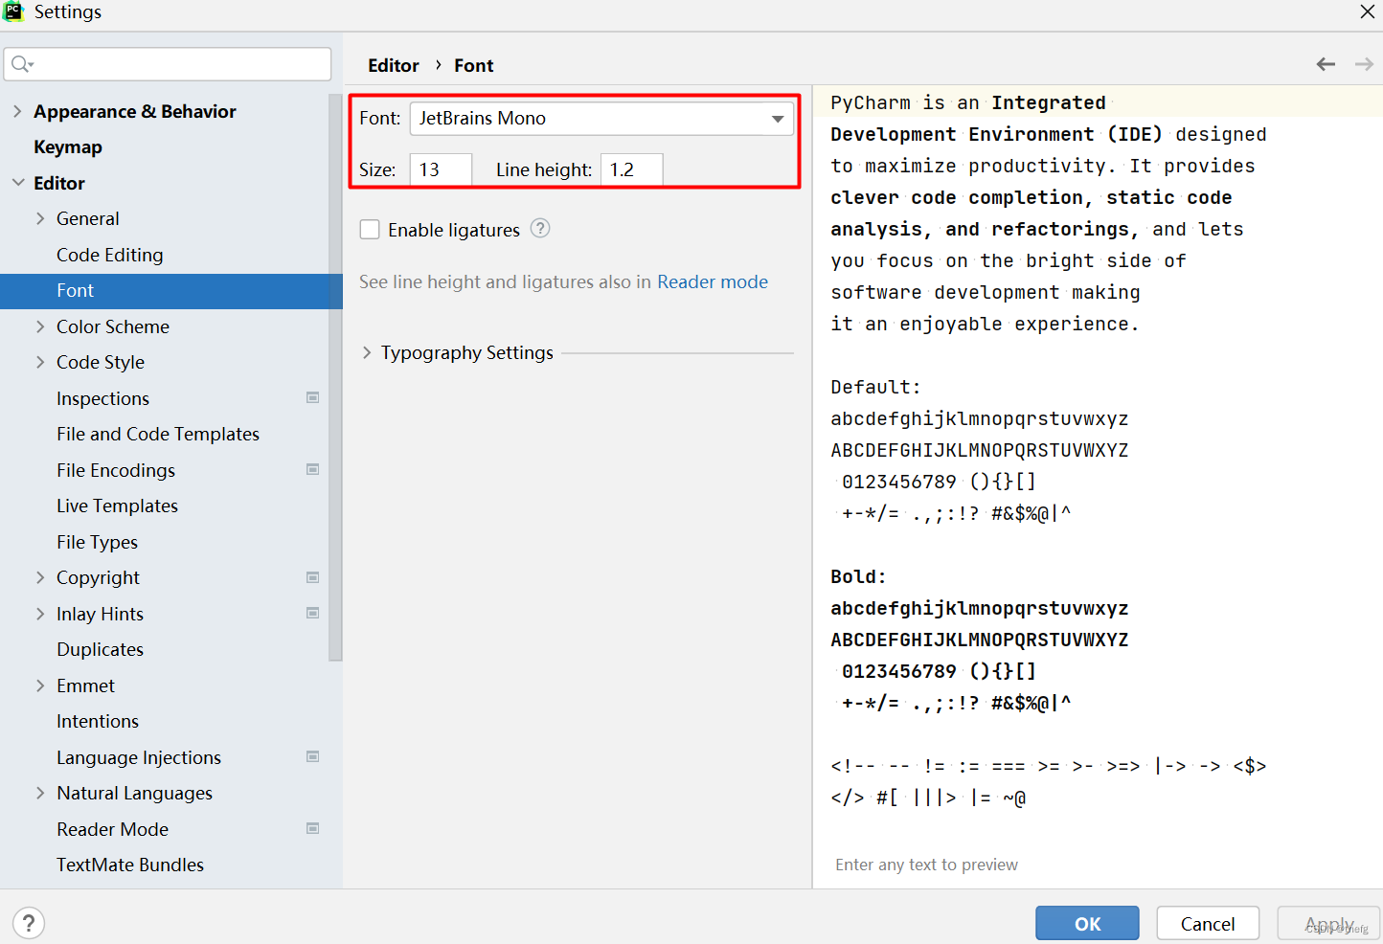This screenshot has height=944, width=1383.
Task: Click the sidebar vertical scrollbar
Action: coord(335,377)
